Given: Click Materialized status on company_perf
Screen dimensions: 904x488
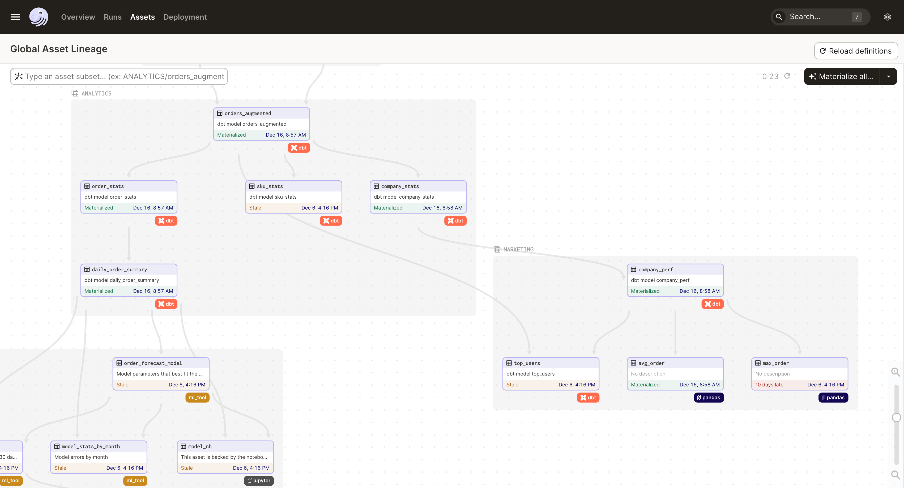Looking at the screenshot, I should point(645,291).
